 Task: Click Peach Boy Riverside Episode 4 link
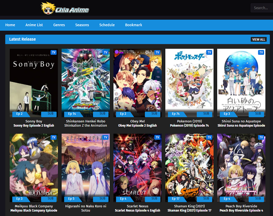pyautogui.click(x=241, y=211)
